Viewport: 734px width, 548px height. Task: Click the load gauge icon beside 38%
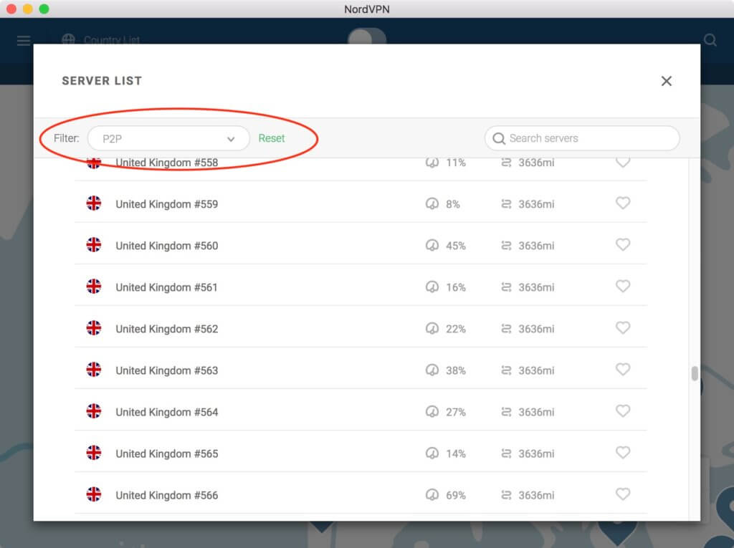(432, 370)
